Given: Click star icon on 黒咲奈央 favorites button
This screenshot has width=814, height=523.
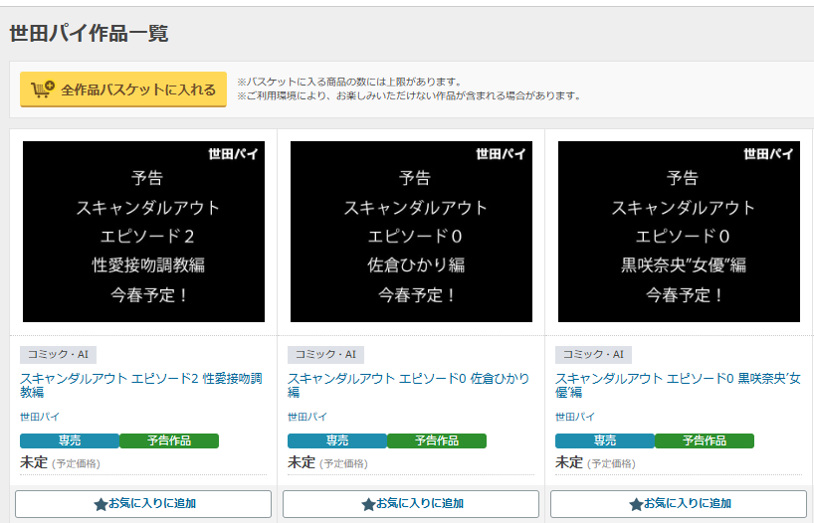Looking at the screenshot, I should pos(636,504).
